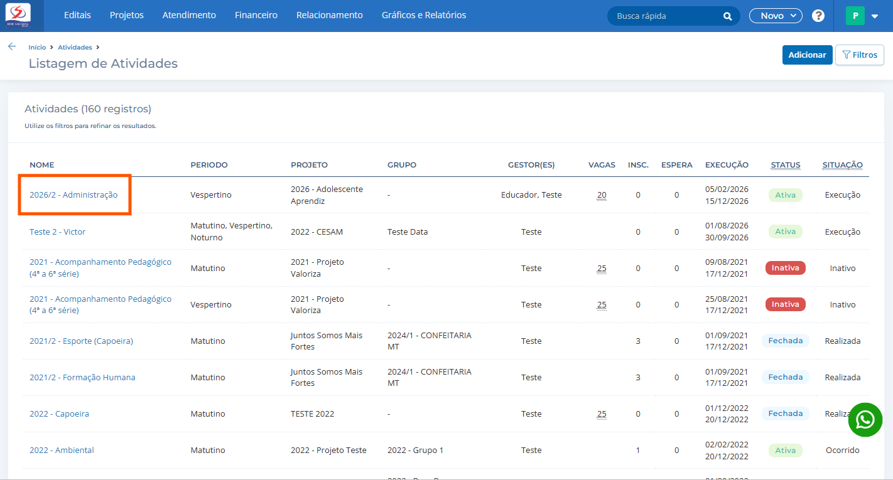Image resolution: width=893 pixels, height=480 pixels.
Task: Click the NOME column header
Action: [x=42, y=165]
